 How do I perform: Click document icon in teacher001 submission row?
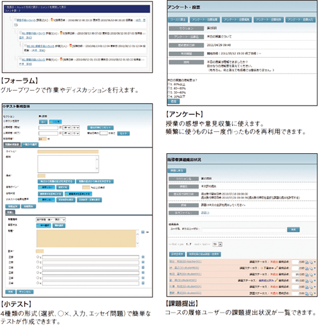[x=307, y=262]
